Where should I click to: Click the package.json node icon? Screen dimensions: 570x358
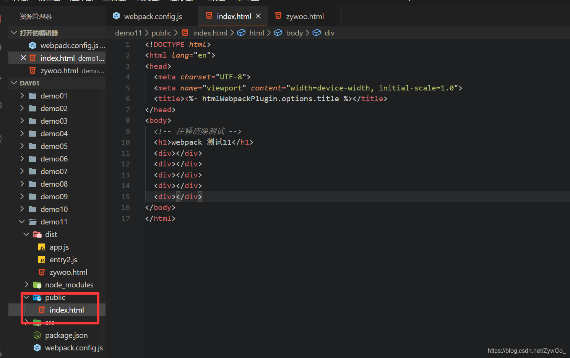pyautogui.click(x=37, y=335)
